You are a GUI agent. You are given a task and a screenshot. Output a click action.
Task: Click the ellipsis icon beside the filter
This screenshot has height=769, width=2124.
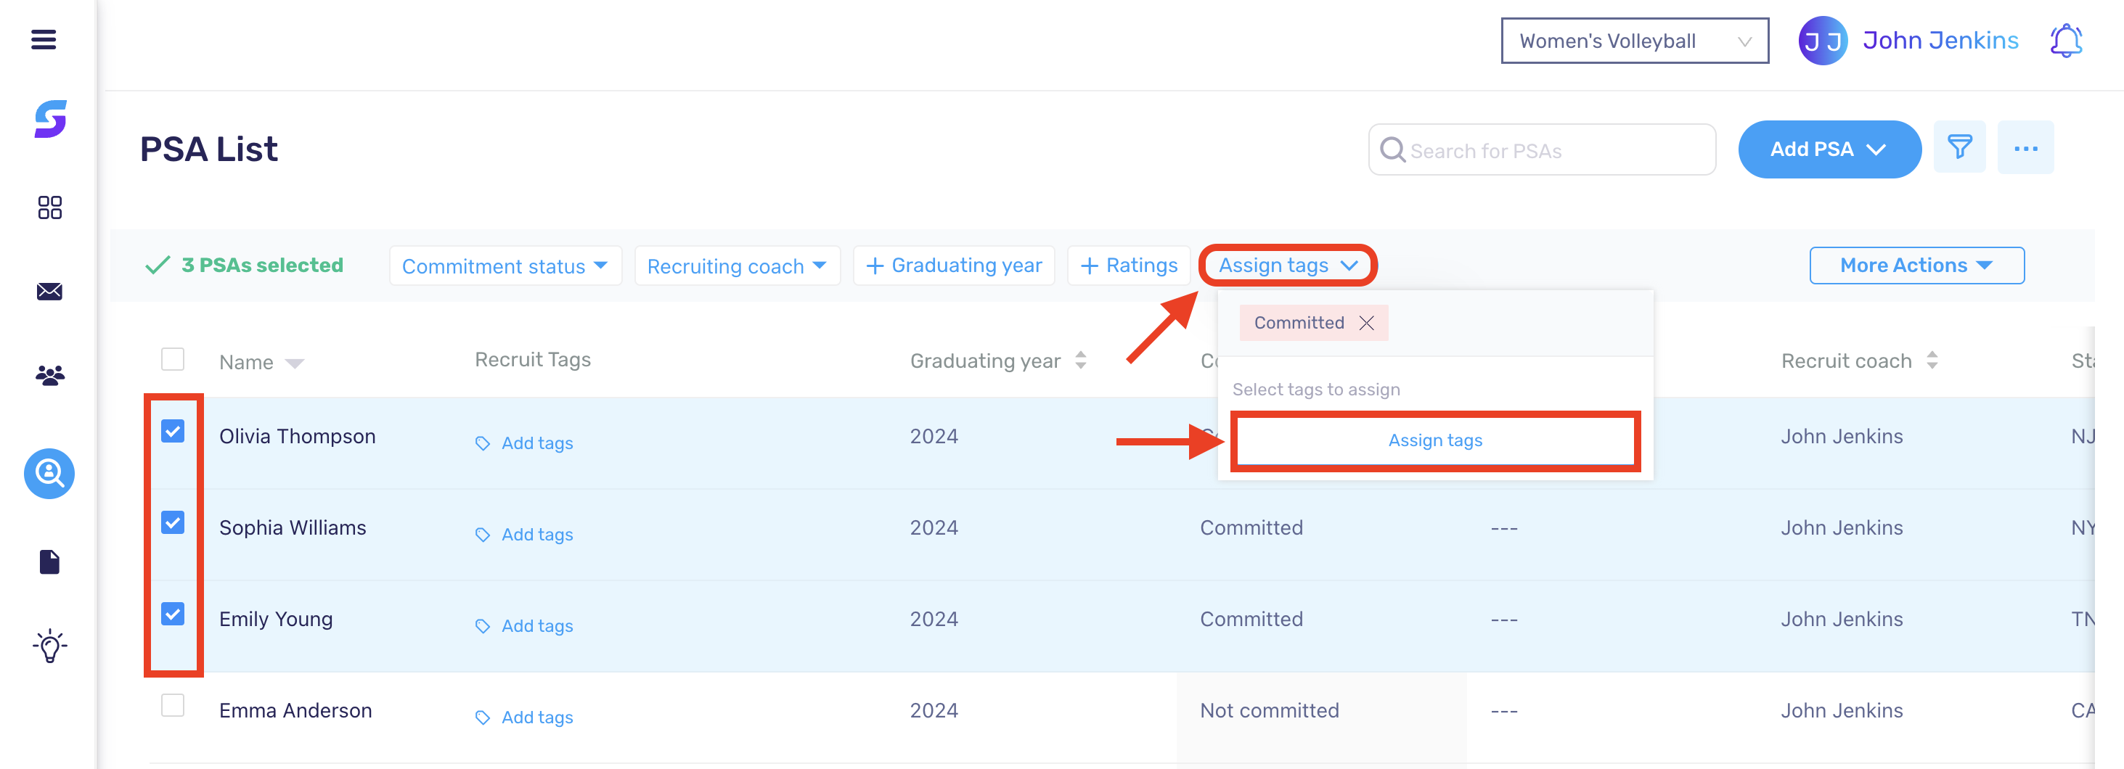(2027, 149)
